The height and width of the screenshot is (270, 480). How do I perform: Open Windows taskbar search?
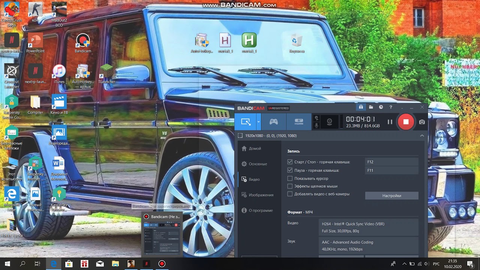(22, 264)
